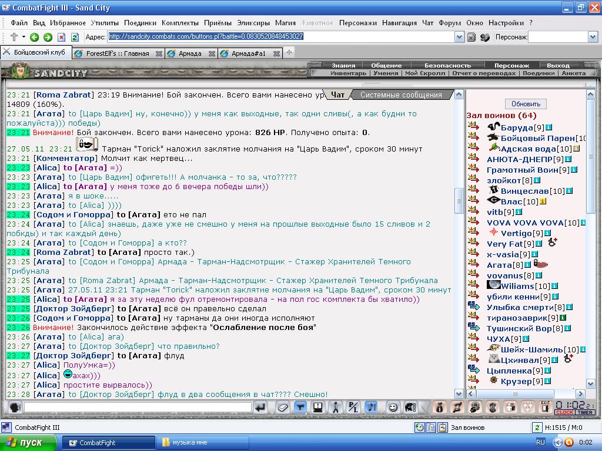602x451 pixels.
Task: Add a new tab with plus button
Action: [289, 52]
